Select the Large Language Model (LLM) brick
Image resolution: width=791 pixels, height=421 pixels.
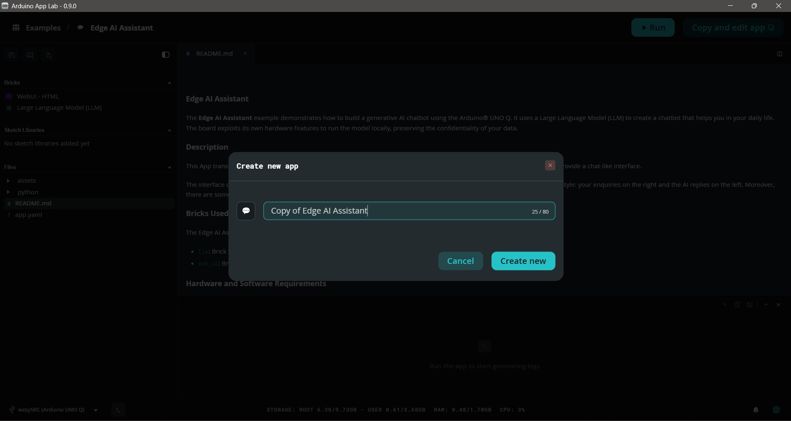click(59, 108)
